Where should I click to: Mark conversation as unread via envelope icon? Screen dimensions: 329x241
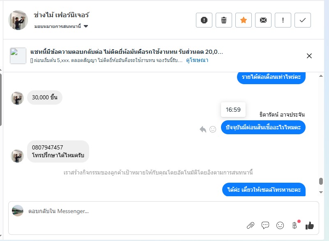pos(263,20)
